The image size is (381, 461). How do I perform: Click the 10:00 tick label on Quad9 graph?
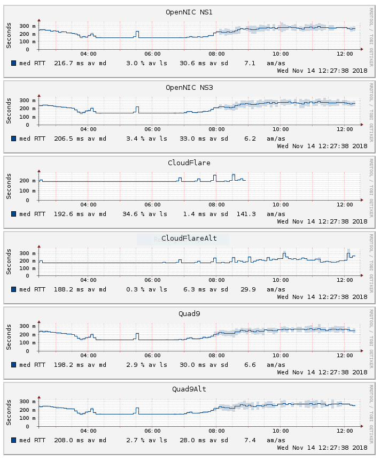[281, 356]
